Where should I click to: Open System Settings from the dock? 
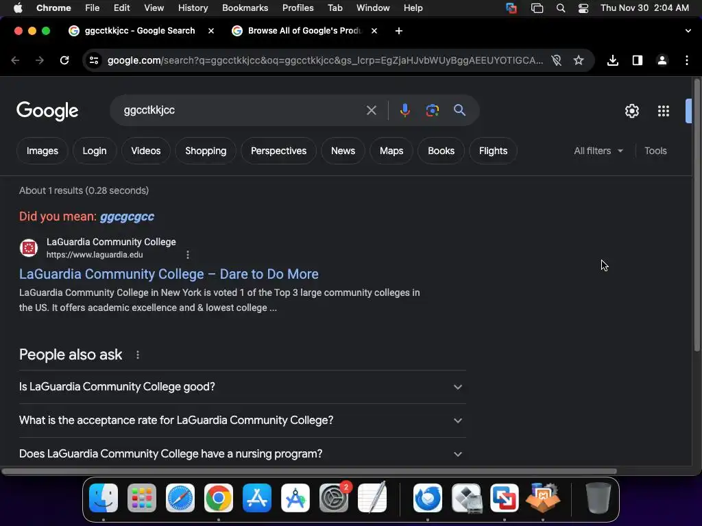(x=334, y=498)
